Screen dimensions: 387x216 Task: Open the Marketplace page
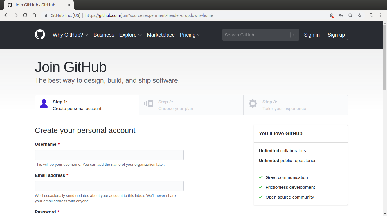coord(161,35)
